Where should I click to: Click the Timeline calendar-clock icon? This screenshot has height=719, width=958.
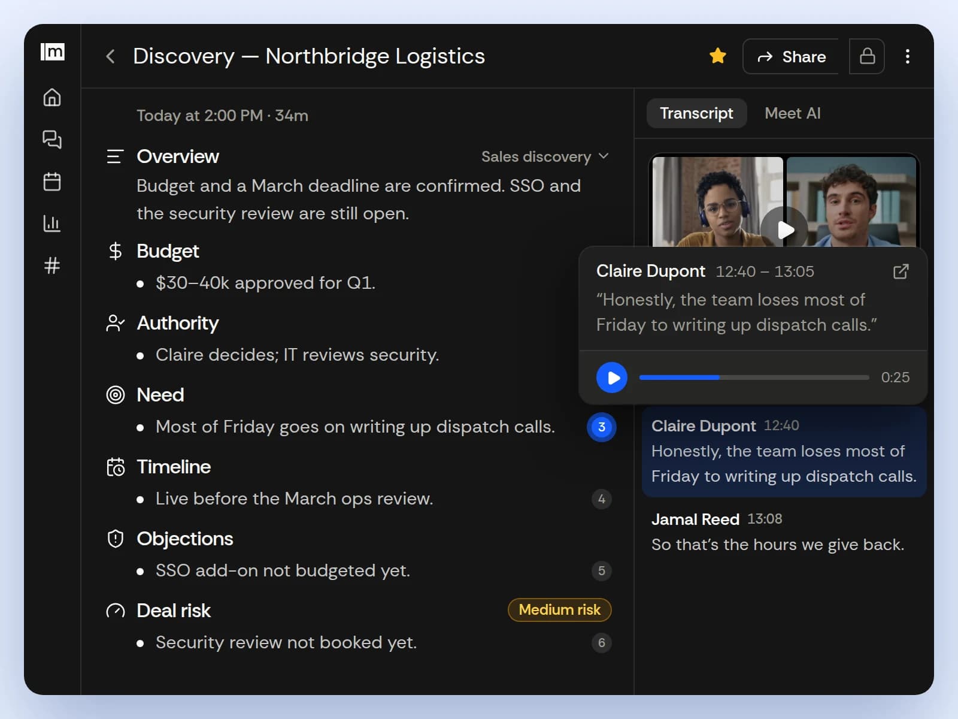(115, 467)
